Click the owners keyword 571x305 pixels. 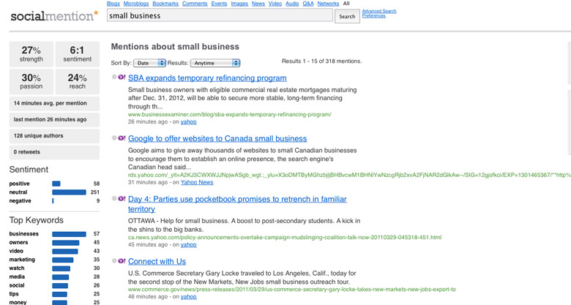pyautogui.click(x=18, y=242)
